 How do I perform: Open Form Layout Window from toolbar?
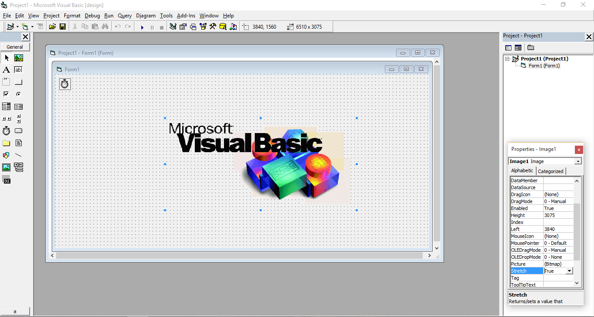coord(193,27)
